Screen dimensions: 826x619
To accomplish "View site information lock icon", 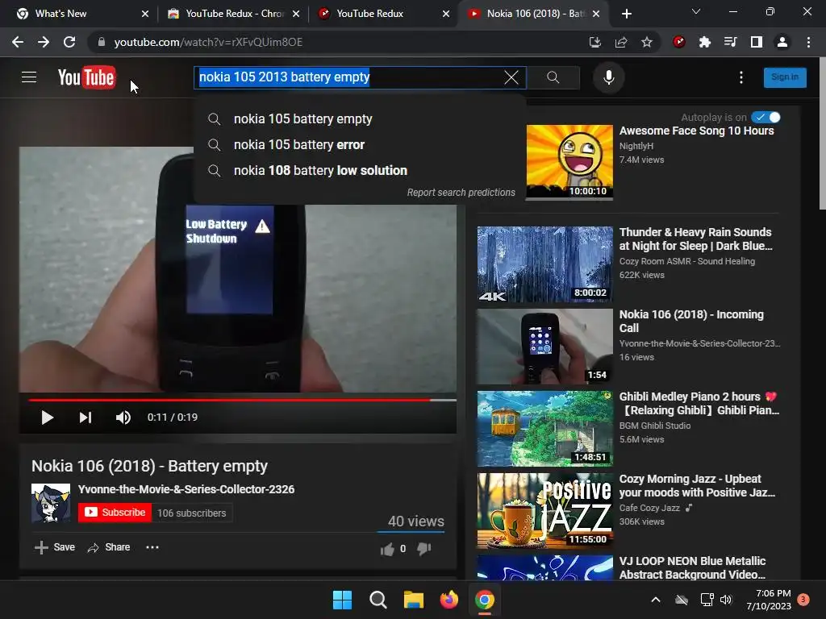I will pos(101,42).
